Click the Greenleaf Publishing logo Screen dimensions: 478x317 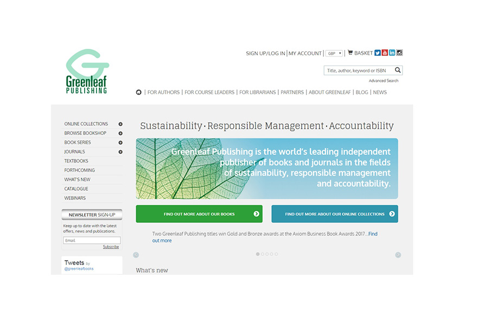click(87, 71)
